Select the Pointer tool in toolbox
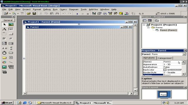 [x=4, y=24]
